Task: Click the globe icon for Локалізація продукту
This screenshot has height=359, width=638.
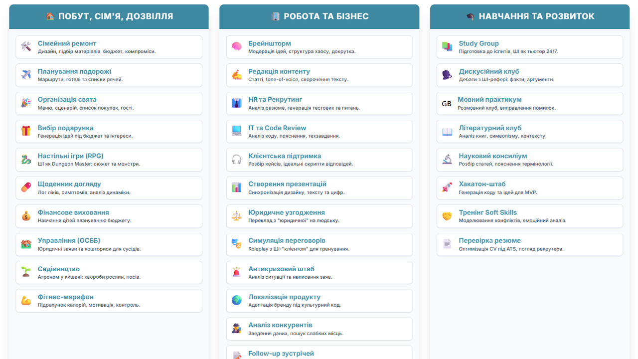Action: [237, 300]
